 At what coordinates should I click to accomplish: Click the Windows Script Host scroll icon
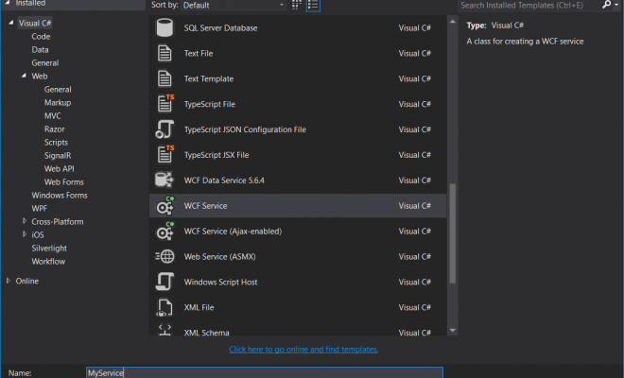pyautogui.click(x=165, y=282)
